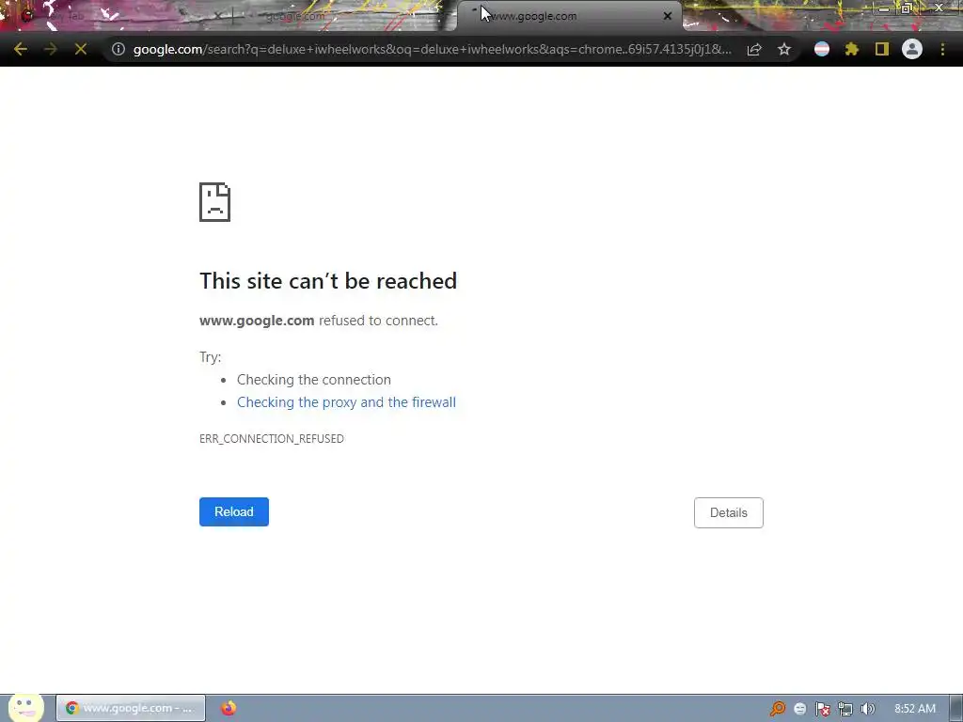Click 'Checking the connection' suggestion text
The height and width of the screenshot is (722, 963).
(314, 380)
